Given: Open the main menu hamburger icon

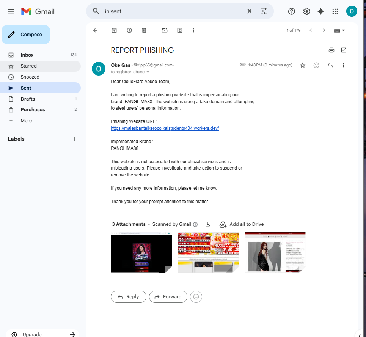Looking at the screenshot, I should [x=11, y=11].
